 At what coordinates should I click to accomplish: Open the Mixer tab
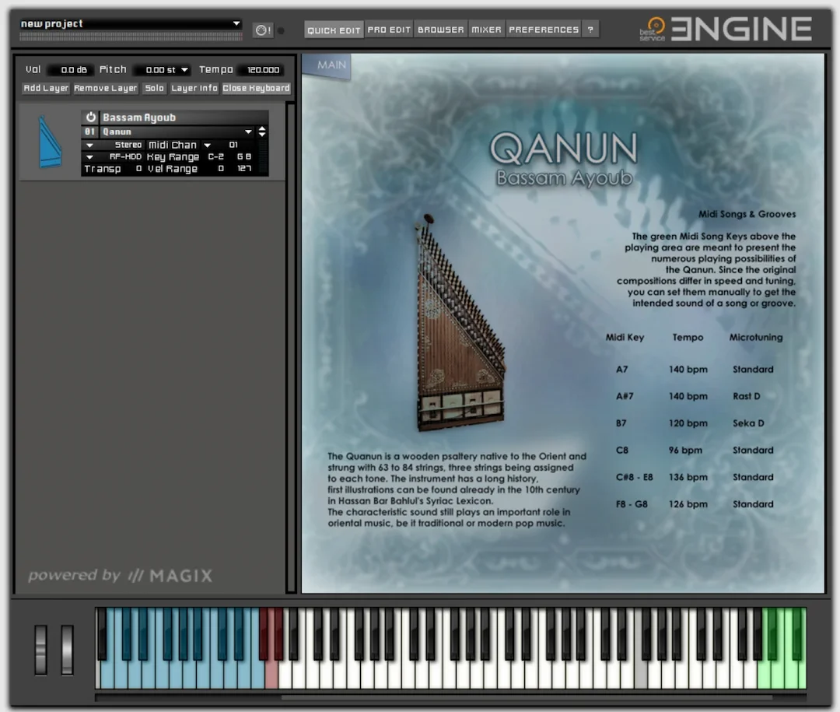point(486,30)
